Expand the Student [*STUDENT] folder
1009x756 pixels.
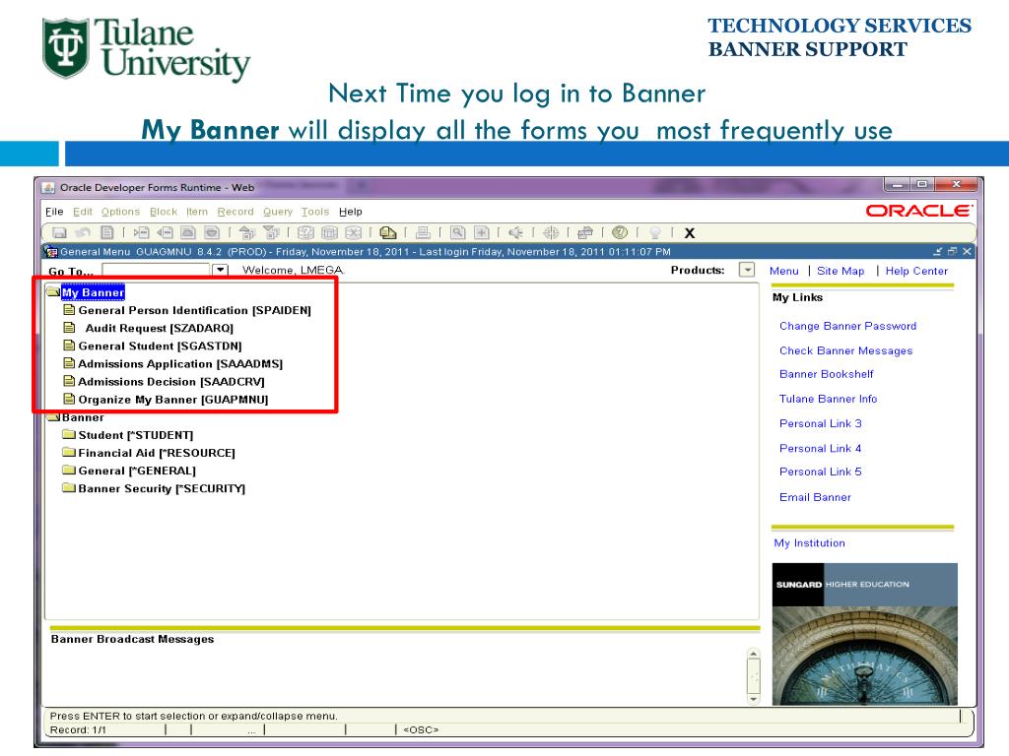tap(69, 434)
